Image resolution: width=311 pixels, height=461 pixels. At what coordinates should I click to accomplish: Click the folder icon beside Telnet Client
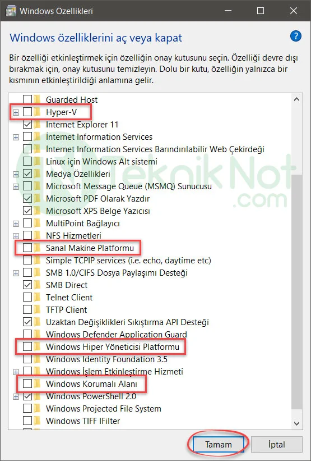pos(37,297)
